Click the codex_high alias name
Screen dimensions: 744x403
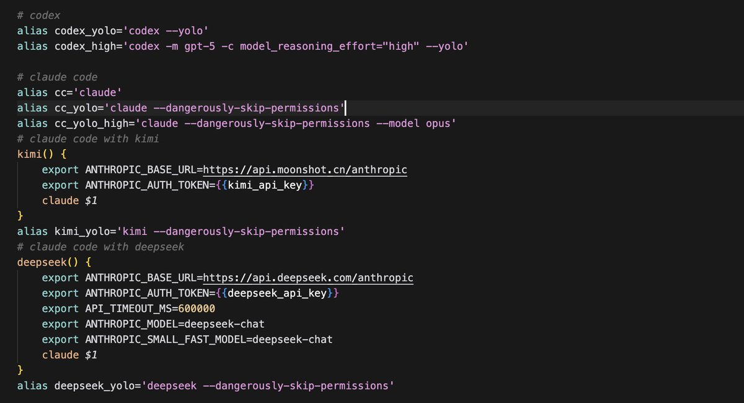click(x=86, y=46)
